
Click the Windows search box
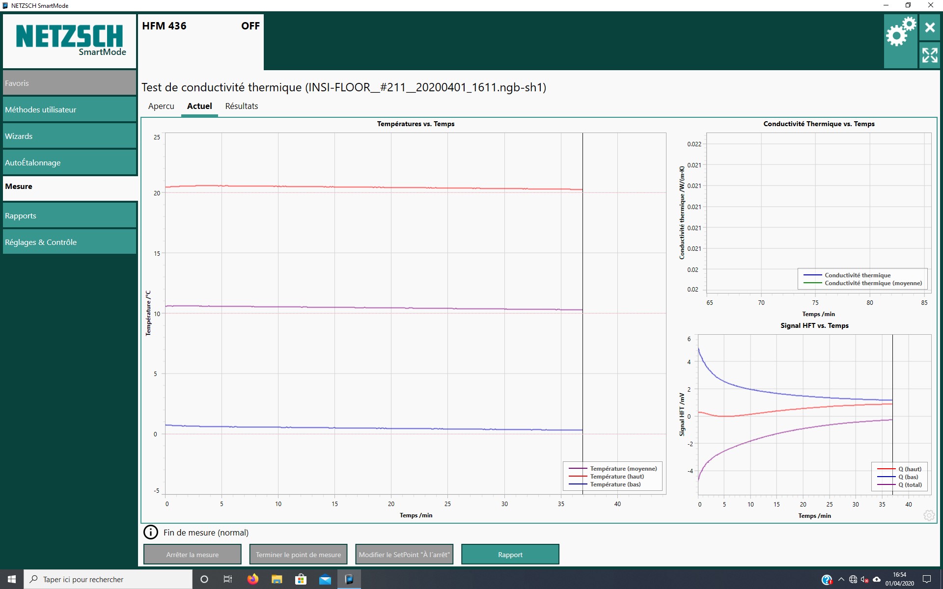click(108, 579)
